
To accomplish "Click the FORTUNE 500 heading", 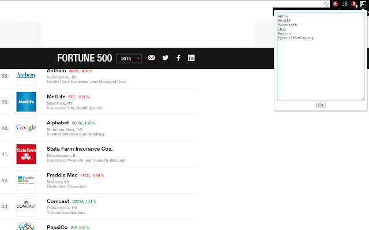I will pyautogui.click(x=85, y=58).
